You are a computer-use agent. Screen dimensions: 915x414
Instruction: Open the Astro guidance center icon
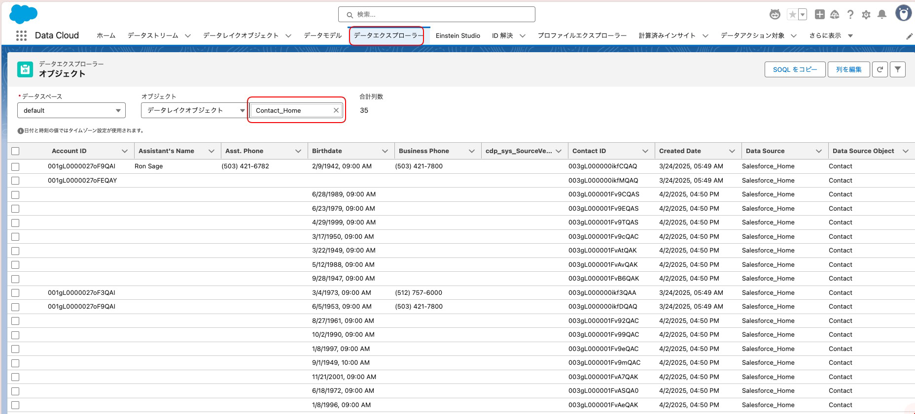(775, 15)
